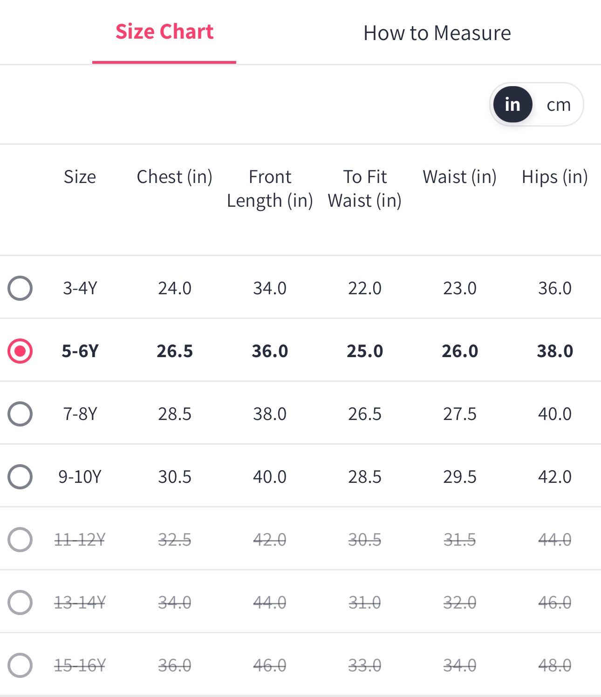Image resolution: width=601 pixels, height=697 pixels.
Task: Switch units to inches
Action: coord(512,105)
